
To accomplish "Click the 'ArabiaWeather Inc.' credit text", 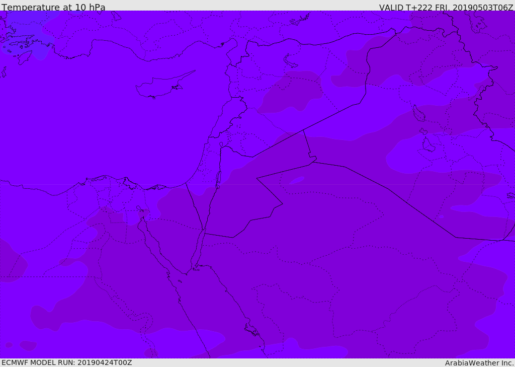I will pyautogui.click(x=479, y=363).
